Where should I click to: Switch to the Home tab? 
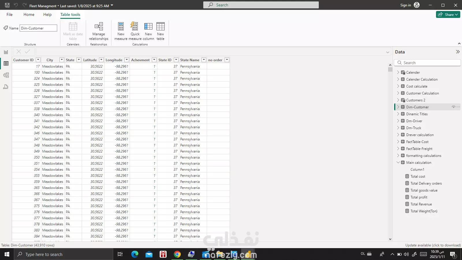pyautogui.click(x=29, y=14)
